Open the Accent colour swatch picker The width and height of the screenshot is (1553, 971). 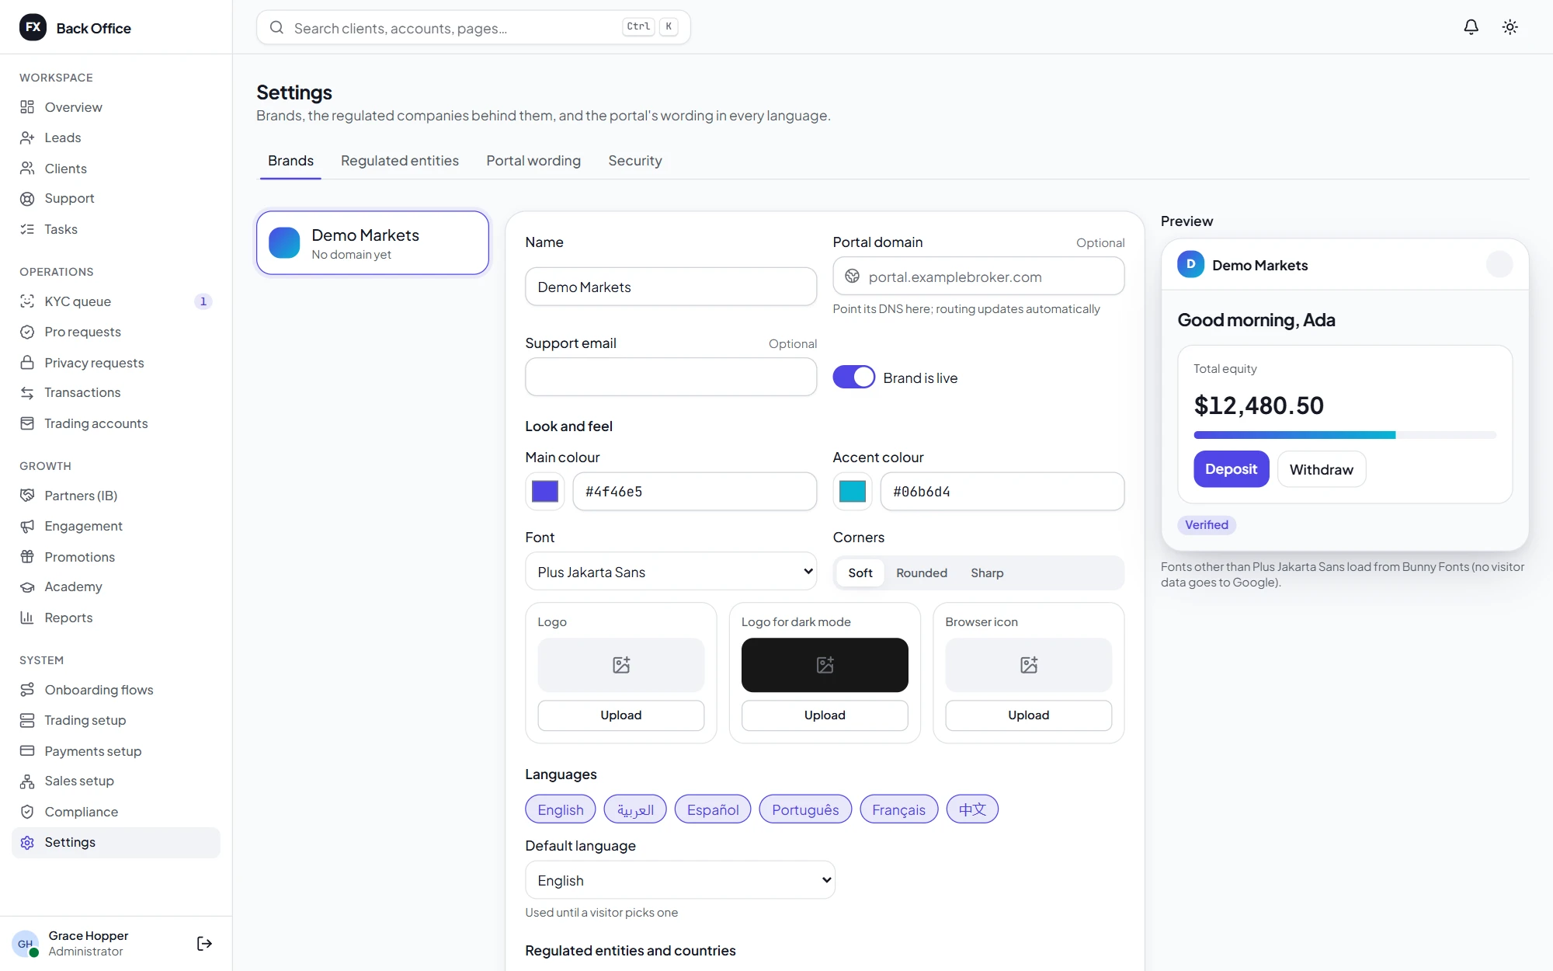[853, 492]
